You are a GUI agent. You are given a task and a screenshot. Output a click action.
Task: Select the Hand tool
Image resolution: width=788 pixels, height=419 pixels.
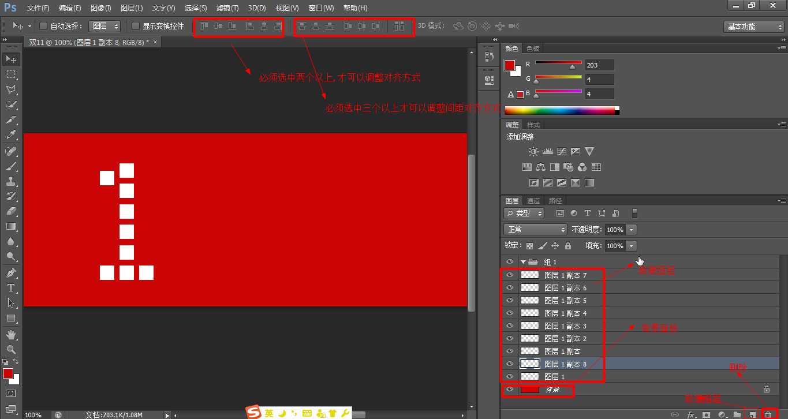[11, 335]
